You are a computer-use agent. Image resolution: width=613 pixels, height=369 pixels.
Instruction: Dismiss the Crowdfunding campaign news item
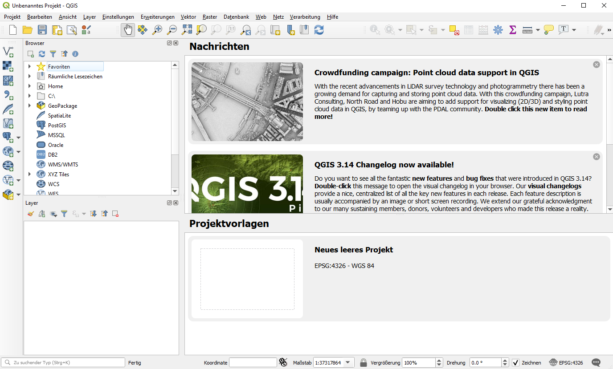point(597,65)
